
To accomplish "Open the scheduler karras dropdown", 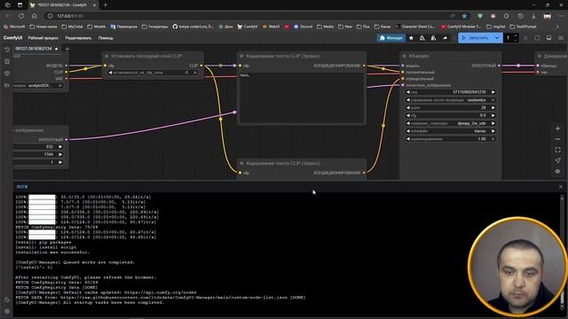I will pyautogui.click(x=450, y=131).
